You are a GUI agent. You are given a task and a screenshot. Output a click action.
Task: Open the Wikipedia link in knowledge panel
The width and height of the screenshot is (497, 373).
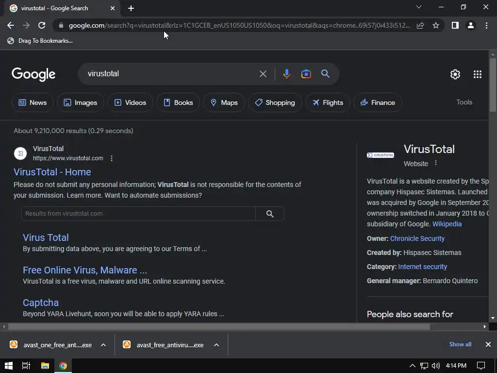coord(447,224)
